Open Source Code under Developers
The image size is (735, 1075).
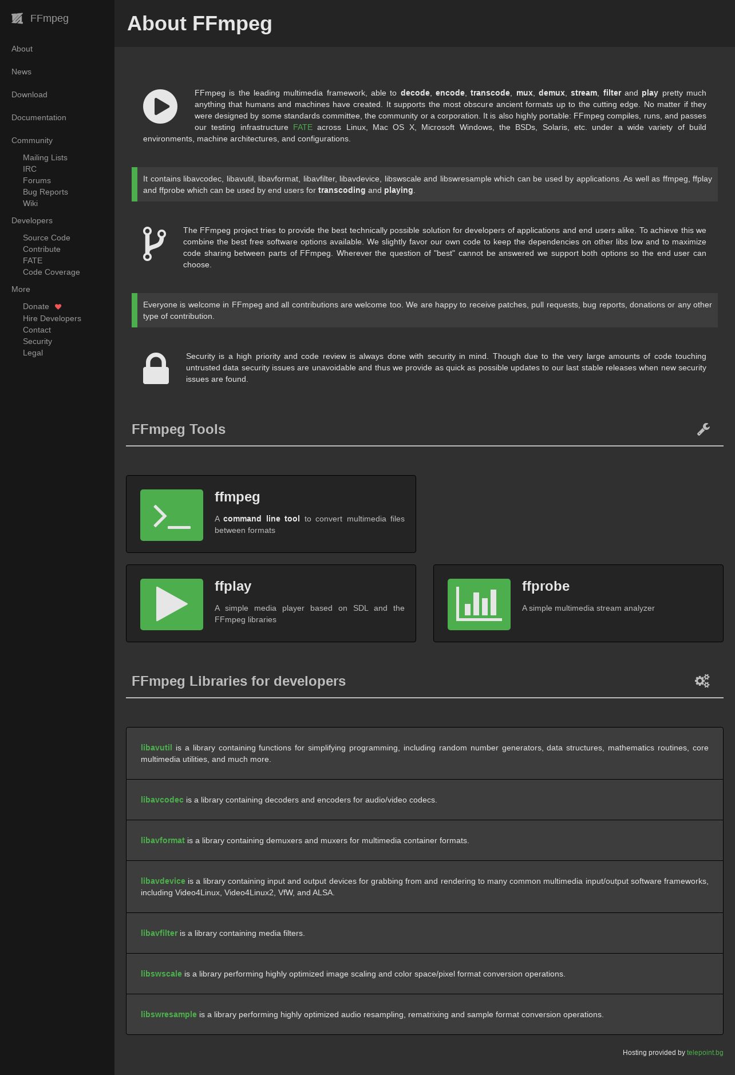pos(46,238)
